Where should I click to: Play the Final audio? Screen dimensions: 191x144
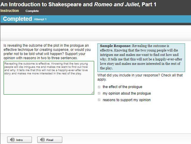click(50, 140)
